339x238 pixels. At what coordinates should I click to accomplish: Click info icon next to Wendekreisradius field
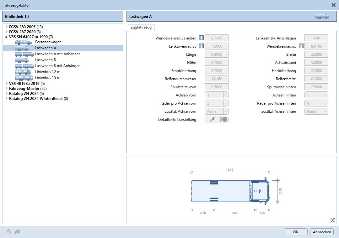(301, 46)
